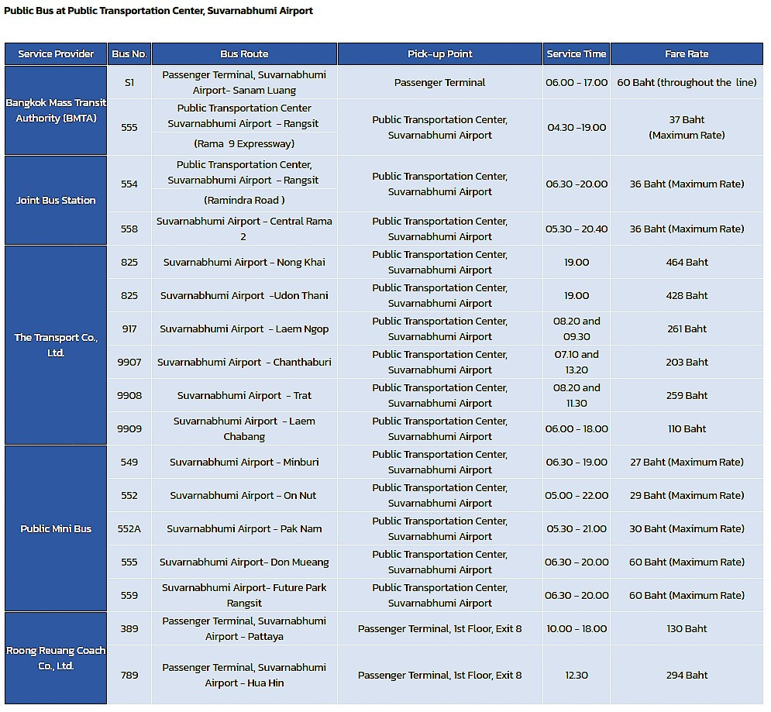Viewport: 771px width, 712px height.
Task: Click bus number "549"
Action: (x=129, y=463)
